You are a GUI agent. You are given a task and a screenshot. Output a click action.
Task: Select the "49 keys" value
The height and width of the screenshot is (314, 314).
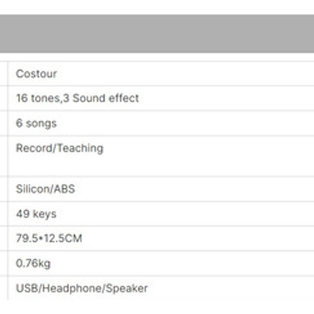tap(36, 214)
